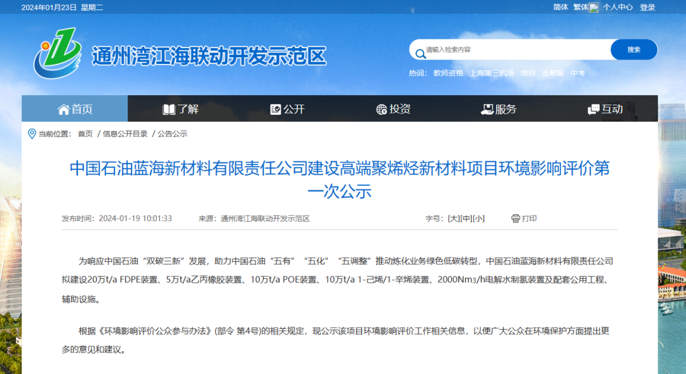This screenshot has width=686, height=374.
Task: Switch to 简体 simplified Chinese
Action: pyautogui.click(x=560, y=7)
